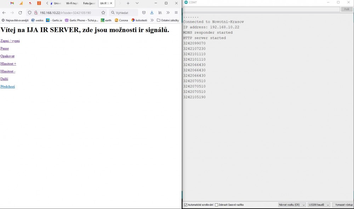Enable Zobrazit časové razítko checkbox
354x209 pixels.
pyautogui.click(x=217, y=205)
